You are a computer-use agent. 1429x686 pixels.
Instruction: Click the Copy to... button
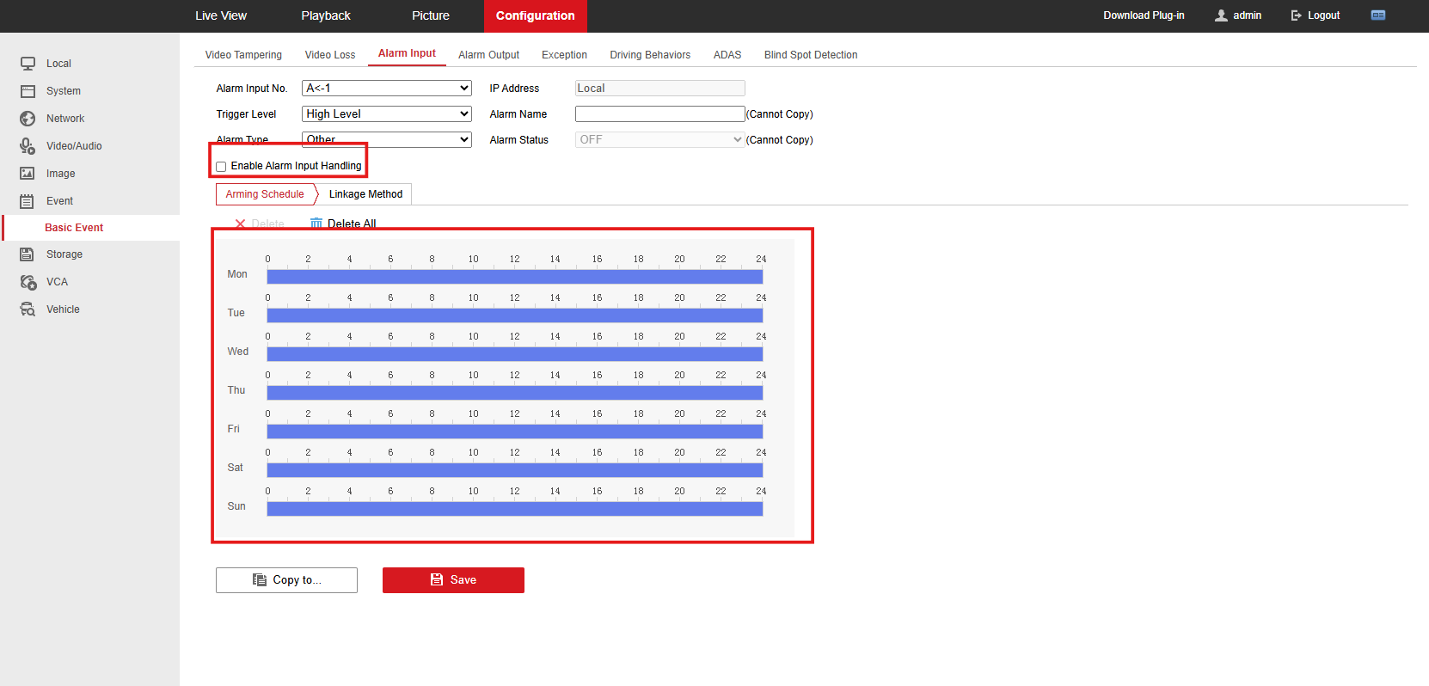click(286, 580)
